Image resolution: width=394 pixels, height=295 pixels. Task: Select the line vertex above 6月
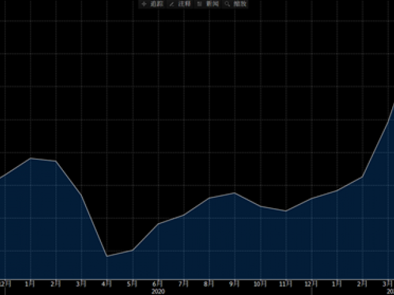tap(158, 224)
